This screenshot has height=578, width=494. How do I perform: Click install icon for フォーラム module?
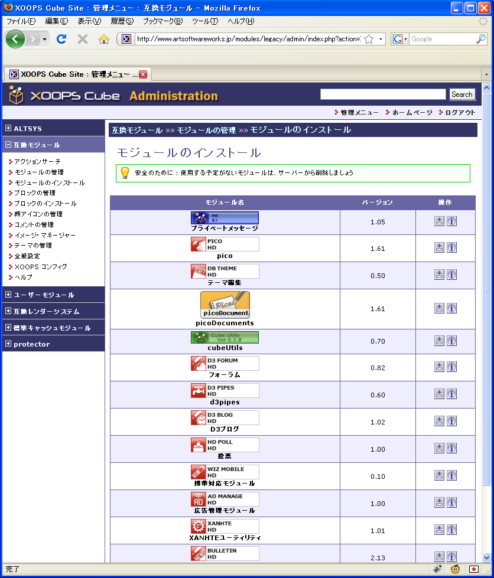439,367
